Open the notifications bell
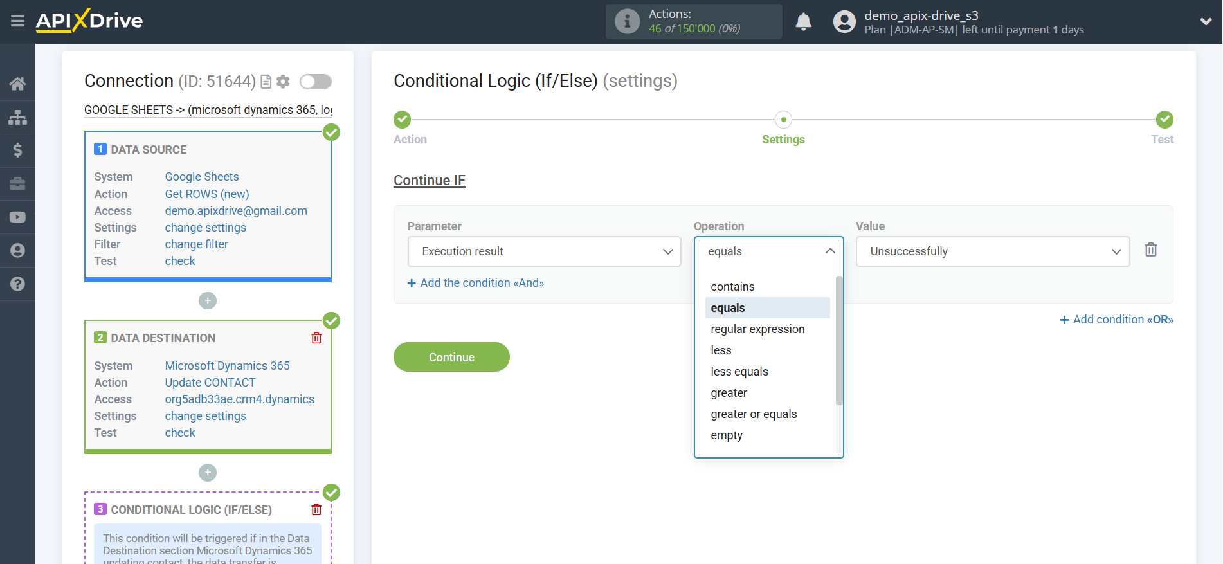 (804, 21)
